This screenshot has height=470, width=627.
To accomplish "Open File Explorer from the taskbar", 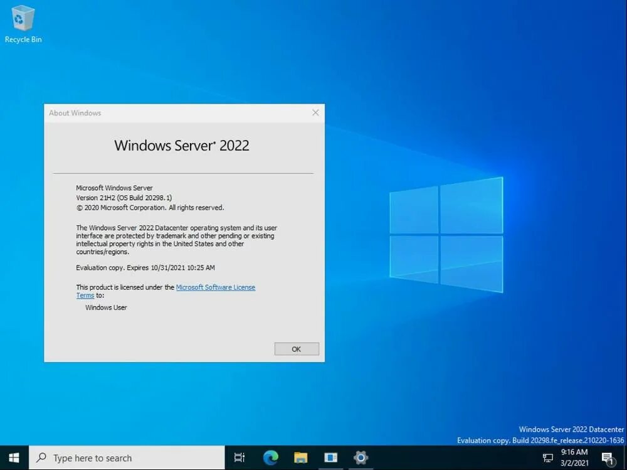I will [x=301, y=457].
